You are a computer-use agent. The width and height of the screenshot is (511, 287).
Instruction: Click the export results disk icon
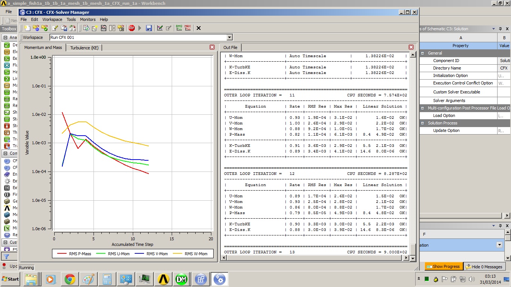tap(64, 28)
